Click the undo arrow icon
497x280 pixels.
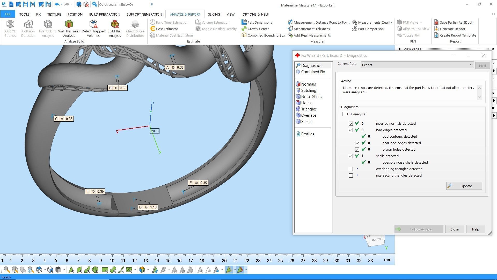tap(57, 4)
